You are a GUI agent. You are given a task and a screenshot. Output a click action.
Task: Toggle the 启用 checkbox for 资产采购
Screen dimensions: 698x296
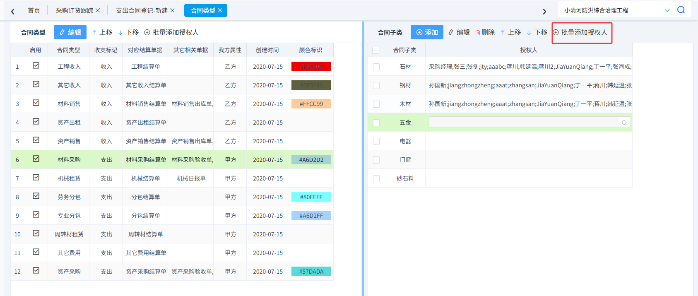(x=36, y=270)
